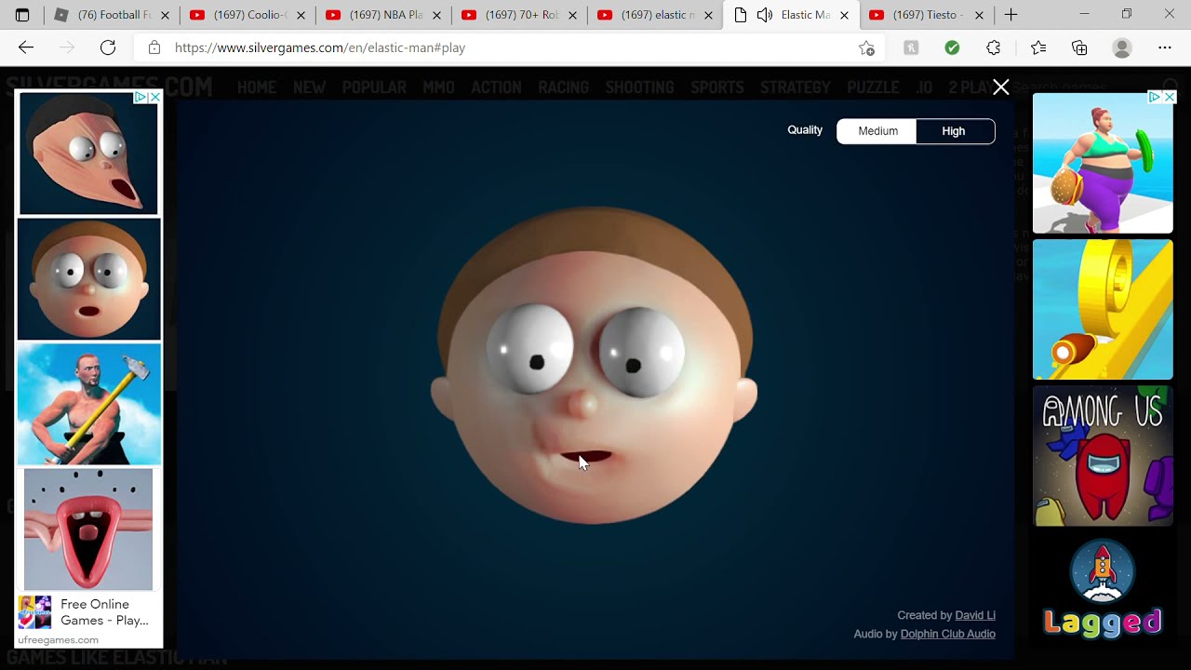
Task: Open the STRATEGY menu item
Action: tap(796, 87)
